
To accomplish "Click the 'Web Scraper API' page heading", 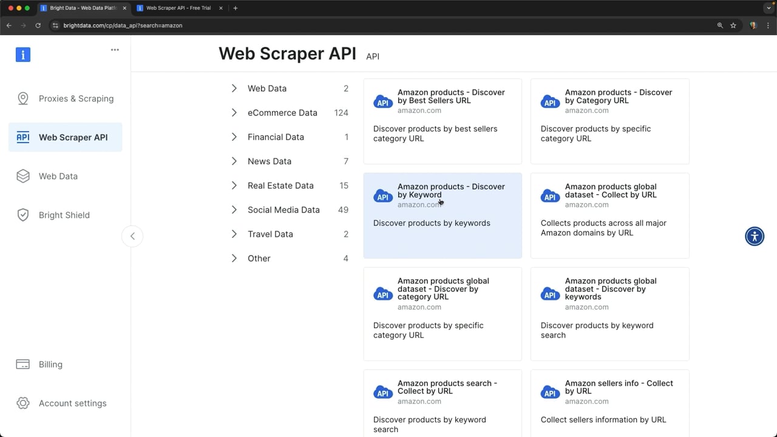I will [x=287, y=53].
